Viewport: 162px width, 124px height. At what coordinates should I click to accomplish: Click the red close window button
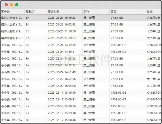(x=6, y=5)
